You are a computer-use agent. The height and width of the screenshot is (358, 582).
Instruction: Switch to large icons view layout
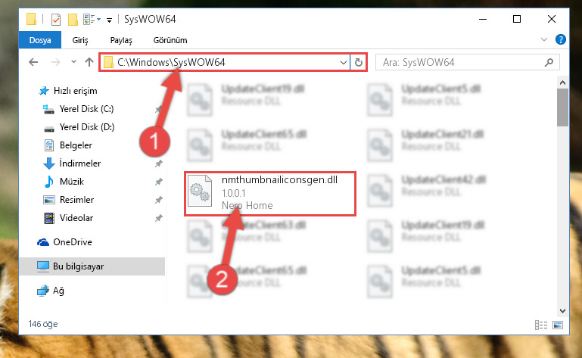[558, 325]
